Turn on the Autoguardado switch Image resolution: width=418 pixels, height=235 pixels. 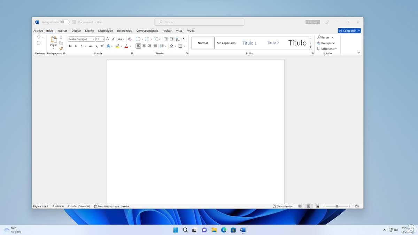coord(65,22)
